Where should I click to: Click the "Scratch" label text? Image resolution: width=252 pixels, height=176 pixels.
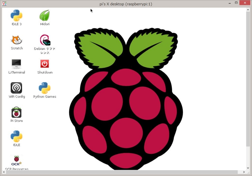pyautogui.click(x=17, y=48)
